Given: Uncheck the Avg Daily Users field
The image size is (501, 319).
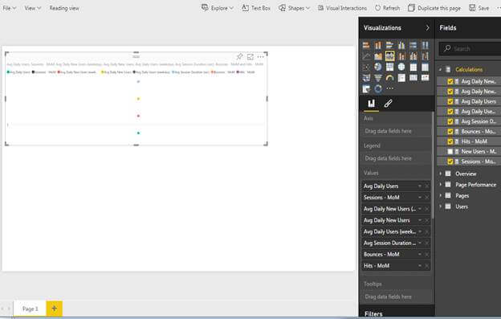Looking at the screenshot, I should [450, 101].
